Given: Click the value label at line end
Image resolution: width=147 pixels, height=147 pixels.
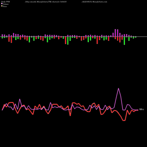Looking at the screenshot, I should point(141,109).
